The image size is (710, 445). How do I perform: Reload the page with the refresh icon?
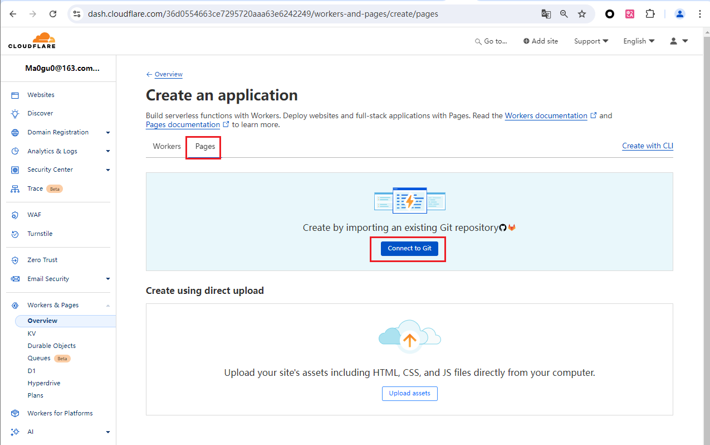click(53, 14)
